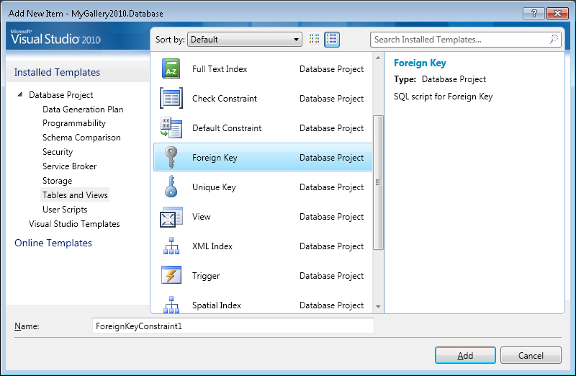The height and width of the screenshot is (376, 576).
Task: Focus the Search Installed Templates box
Action: pyautogui.click(x=465, y=40)
